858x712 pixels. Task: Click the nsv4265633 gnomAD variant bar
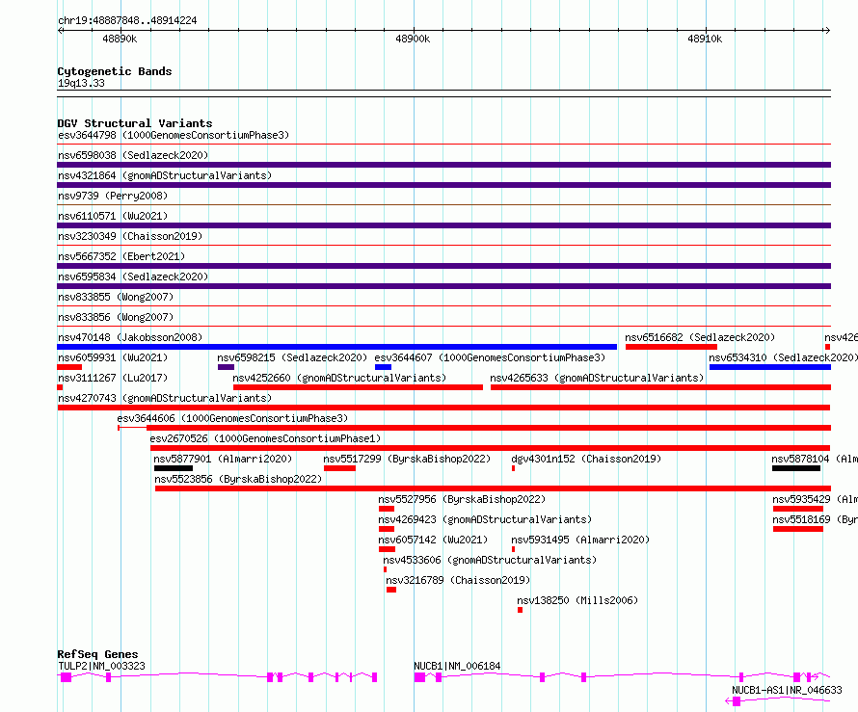(x=661, y=387)
